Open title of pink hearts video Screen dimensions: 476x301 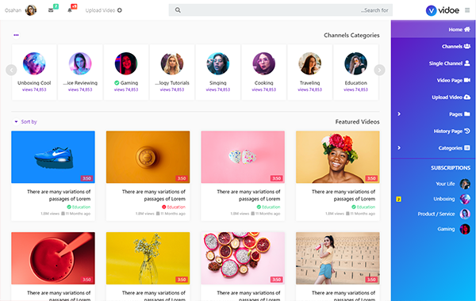tap(248, 195)
